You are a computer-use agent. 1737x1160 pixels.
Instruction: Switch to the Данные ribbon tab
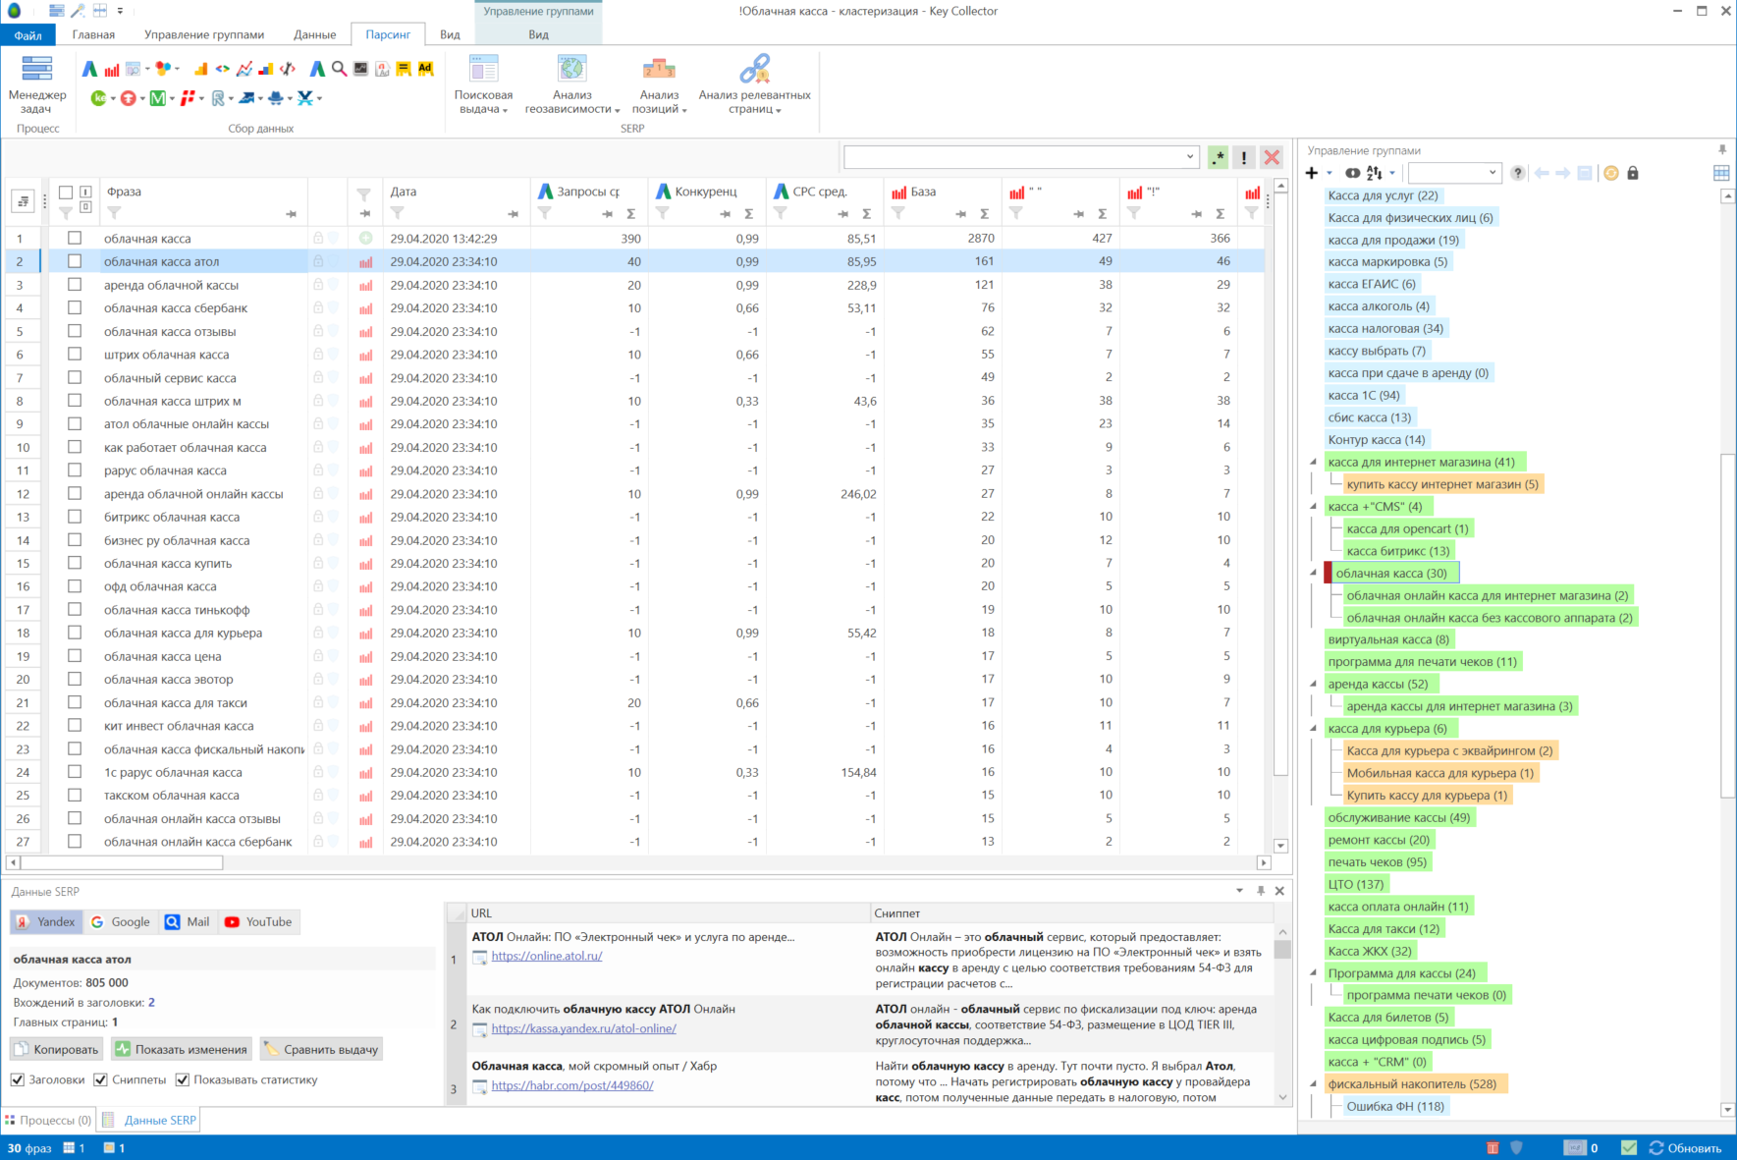coord(315,34)
